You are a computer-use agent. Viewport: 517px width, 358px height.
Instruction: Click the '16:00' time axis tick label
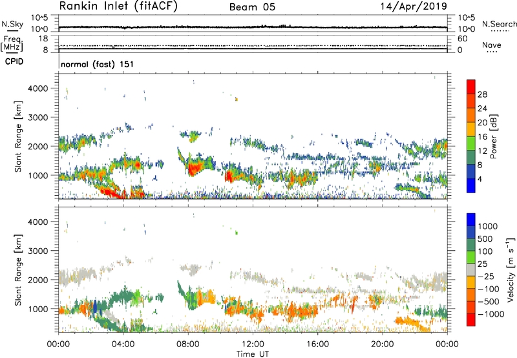pos(317,344)
